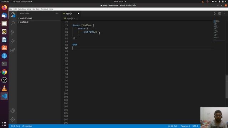
Task: Open Terminal from the dock
Action: 4,64
